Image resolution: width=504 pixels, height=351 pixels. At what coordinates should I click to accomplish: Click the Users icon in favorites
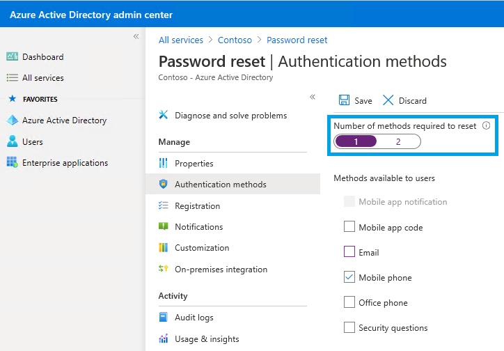point(12,142)
